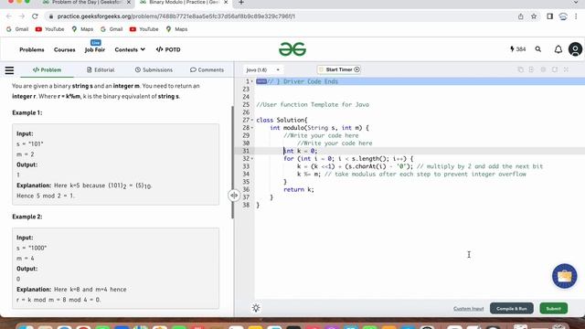The image size is (585, 329).
Task: Open the tab search chevron
Action: [576, 3]
